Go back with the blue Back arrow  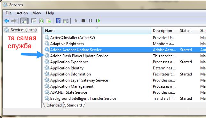[7, 21]
